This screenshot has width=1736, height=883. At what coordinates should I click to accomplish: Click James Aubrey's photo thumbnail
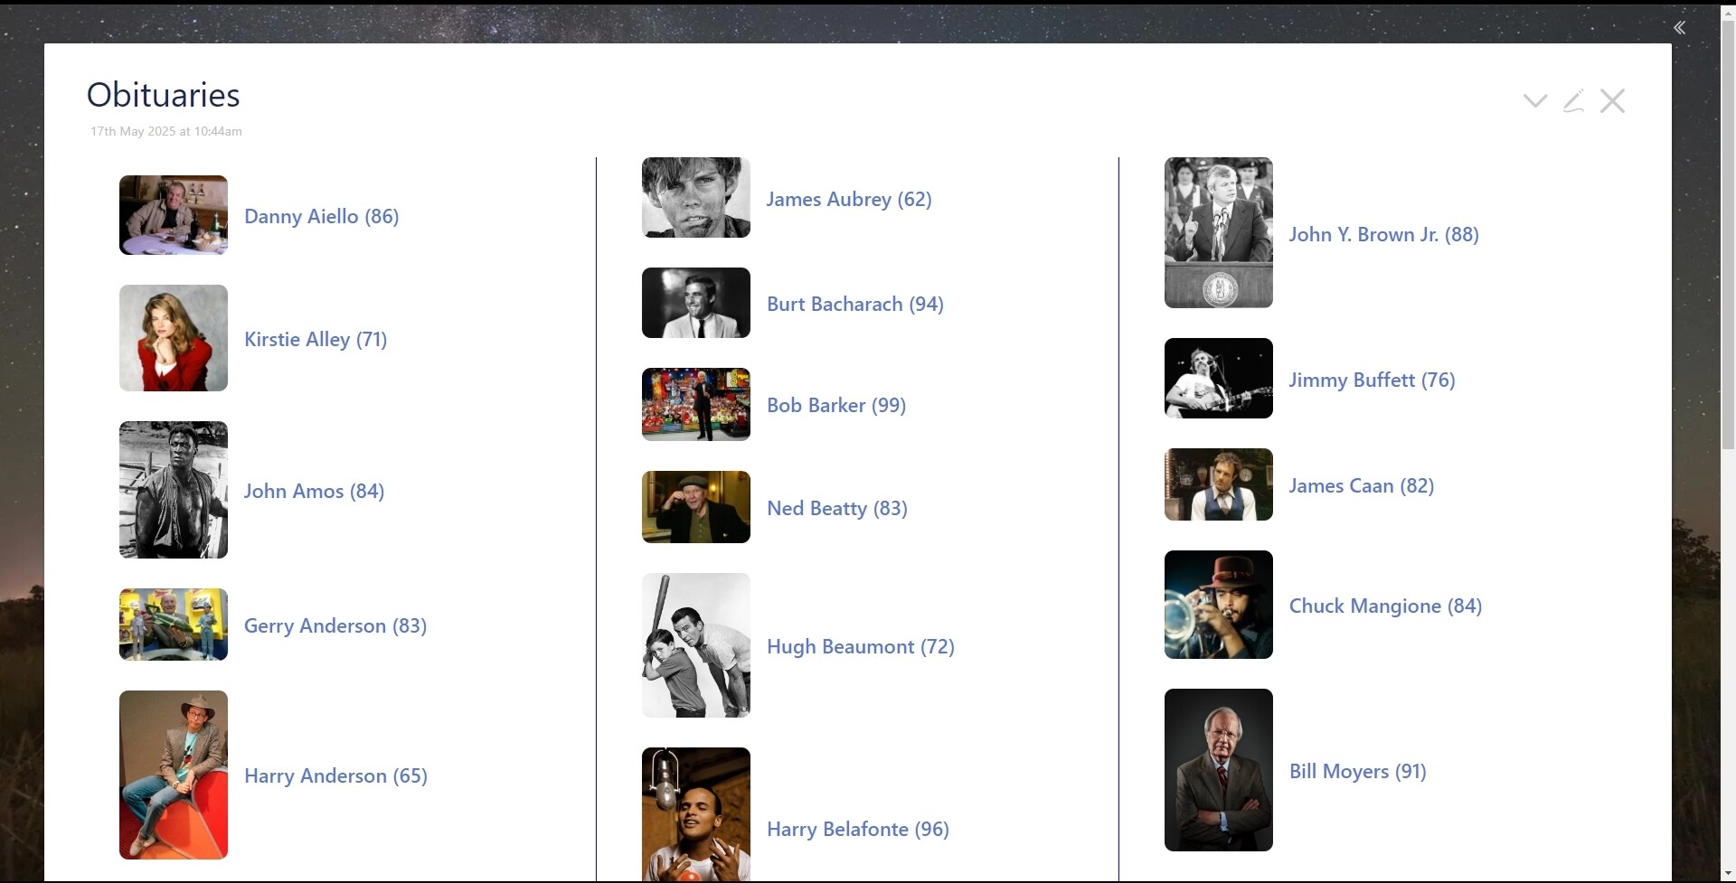pos(696,198)
